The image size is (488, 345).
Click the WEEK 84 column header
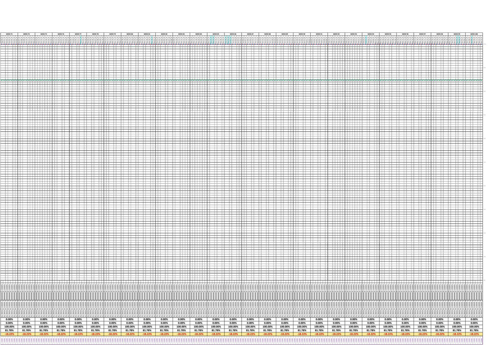199,34
